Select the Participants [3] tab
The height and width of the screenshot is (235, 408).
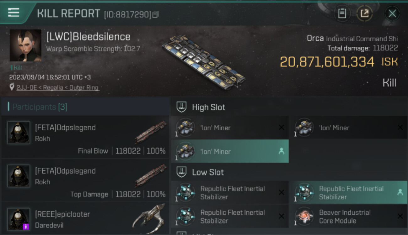[40, 107]
